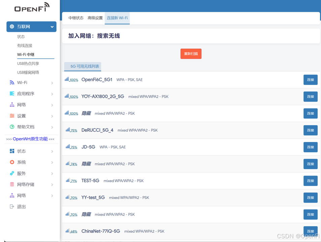This screenshot has width=321, height=242.
Task: Connect to the OpenFi6C_5G1 network
Action: [x=310, y=80]
